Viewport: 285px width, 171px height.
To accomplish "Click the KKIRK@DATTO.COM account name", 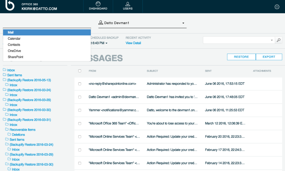I will (39, 9).
